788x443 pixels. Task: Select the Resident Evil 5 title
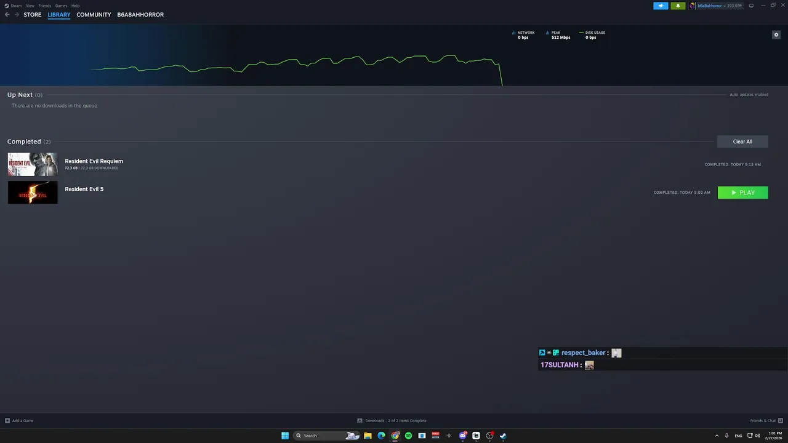click(x=84, y=189)
